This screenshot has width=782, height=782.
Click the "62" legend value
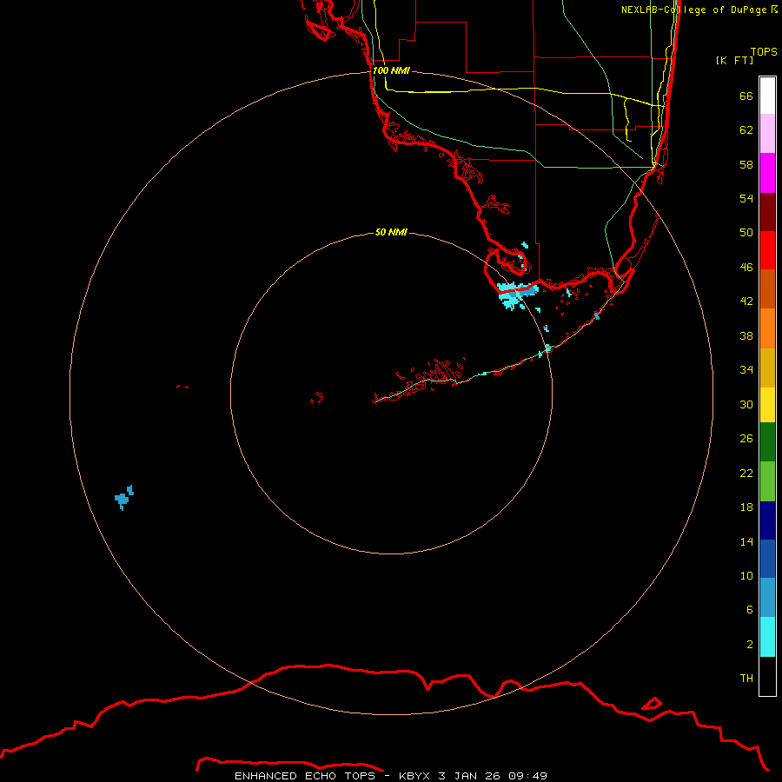(746, 130)
